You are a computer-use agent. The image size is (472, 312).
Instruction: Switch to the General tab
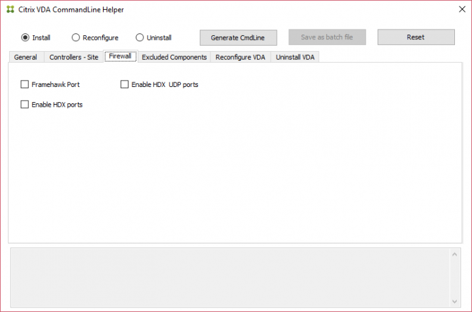pos(26,57)
